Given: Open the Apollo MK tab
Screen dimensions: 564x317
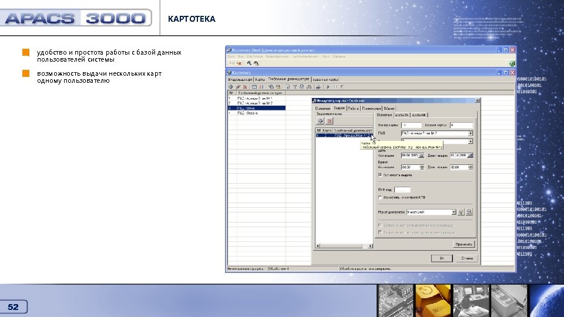Looking at the screenshot, I should 418,115.
